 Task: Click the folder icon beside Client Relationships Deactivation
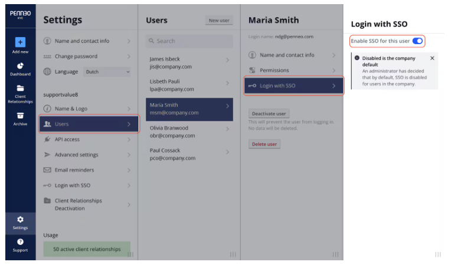click(47, 201)
